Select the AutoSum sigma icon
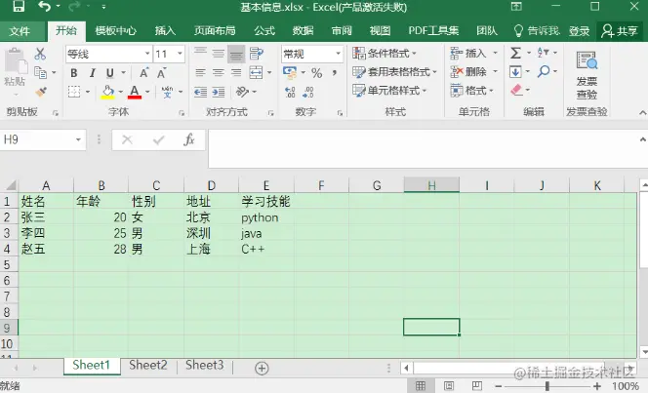The height and width of the screenshot is (393, 648). coord(515,53)
